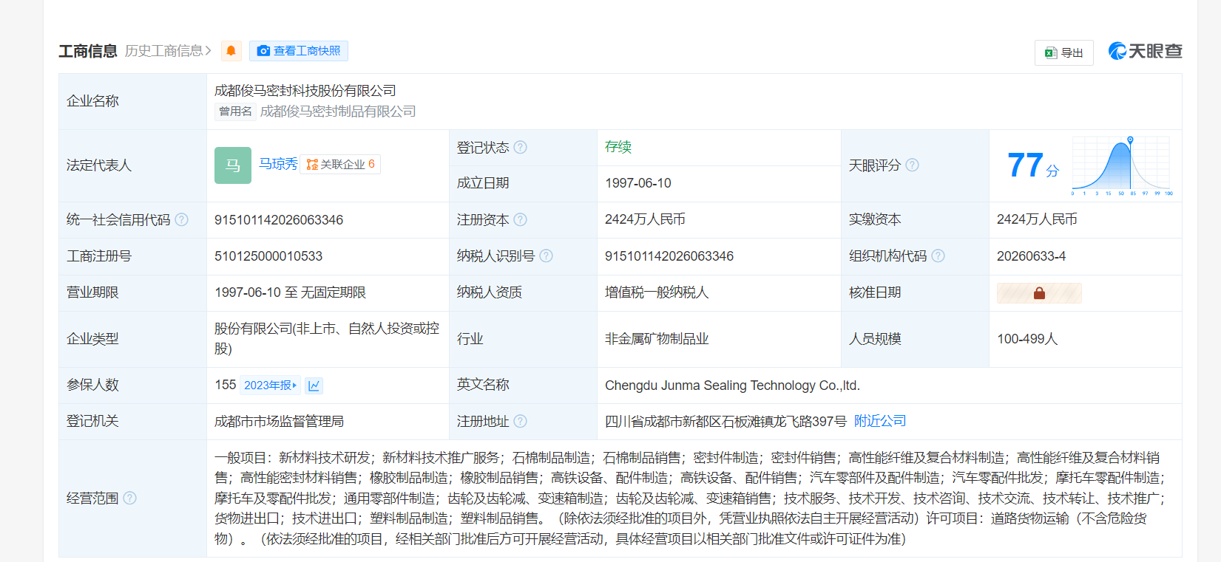Screen dimensions: 1221x562
Task: Click former name 成都俊马密封制品有限公司
Action: point(338,112)
